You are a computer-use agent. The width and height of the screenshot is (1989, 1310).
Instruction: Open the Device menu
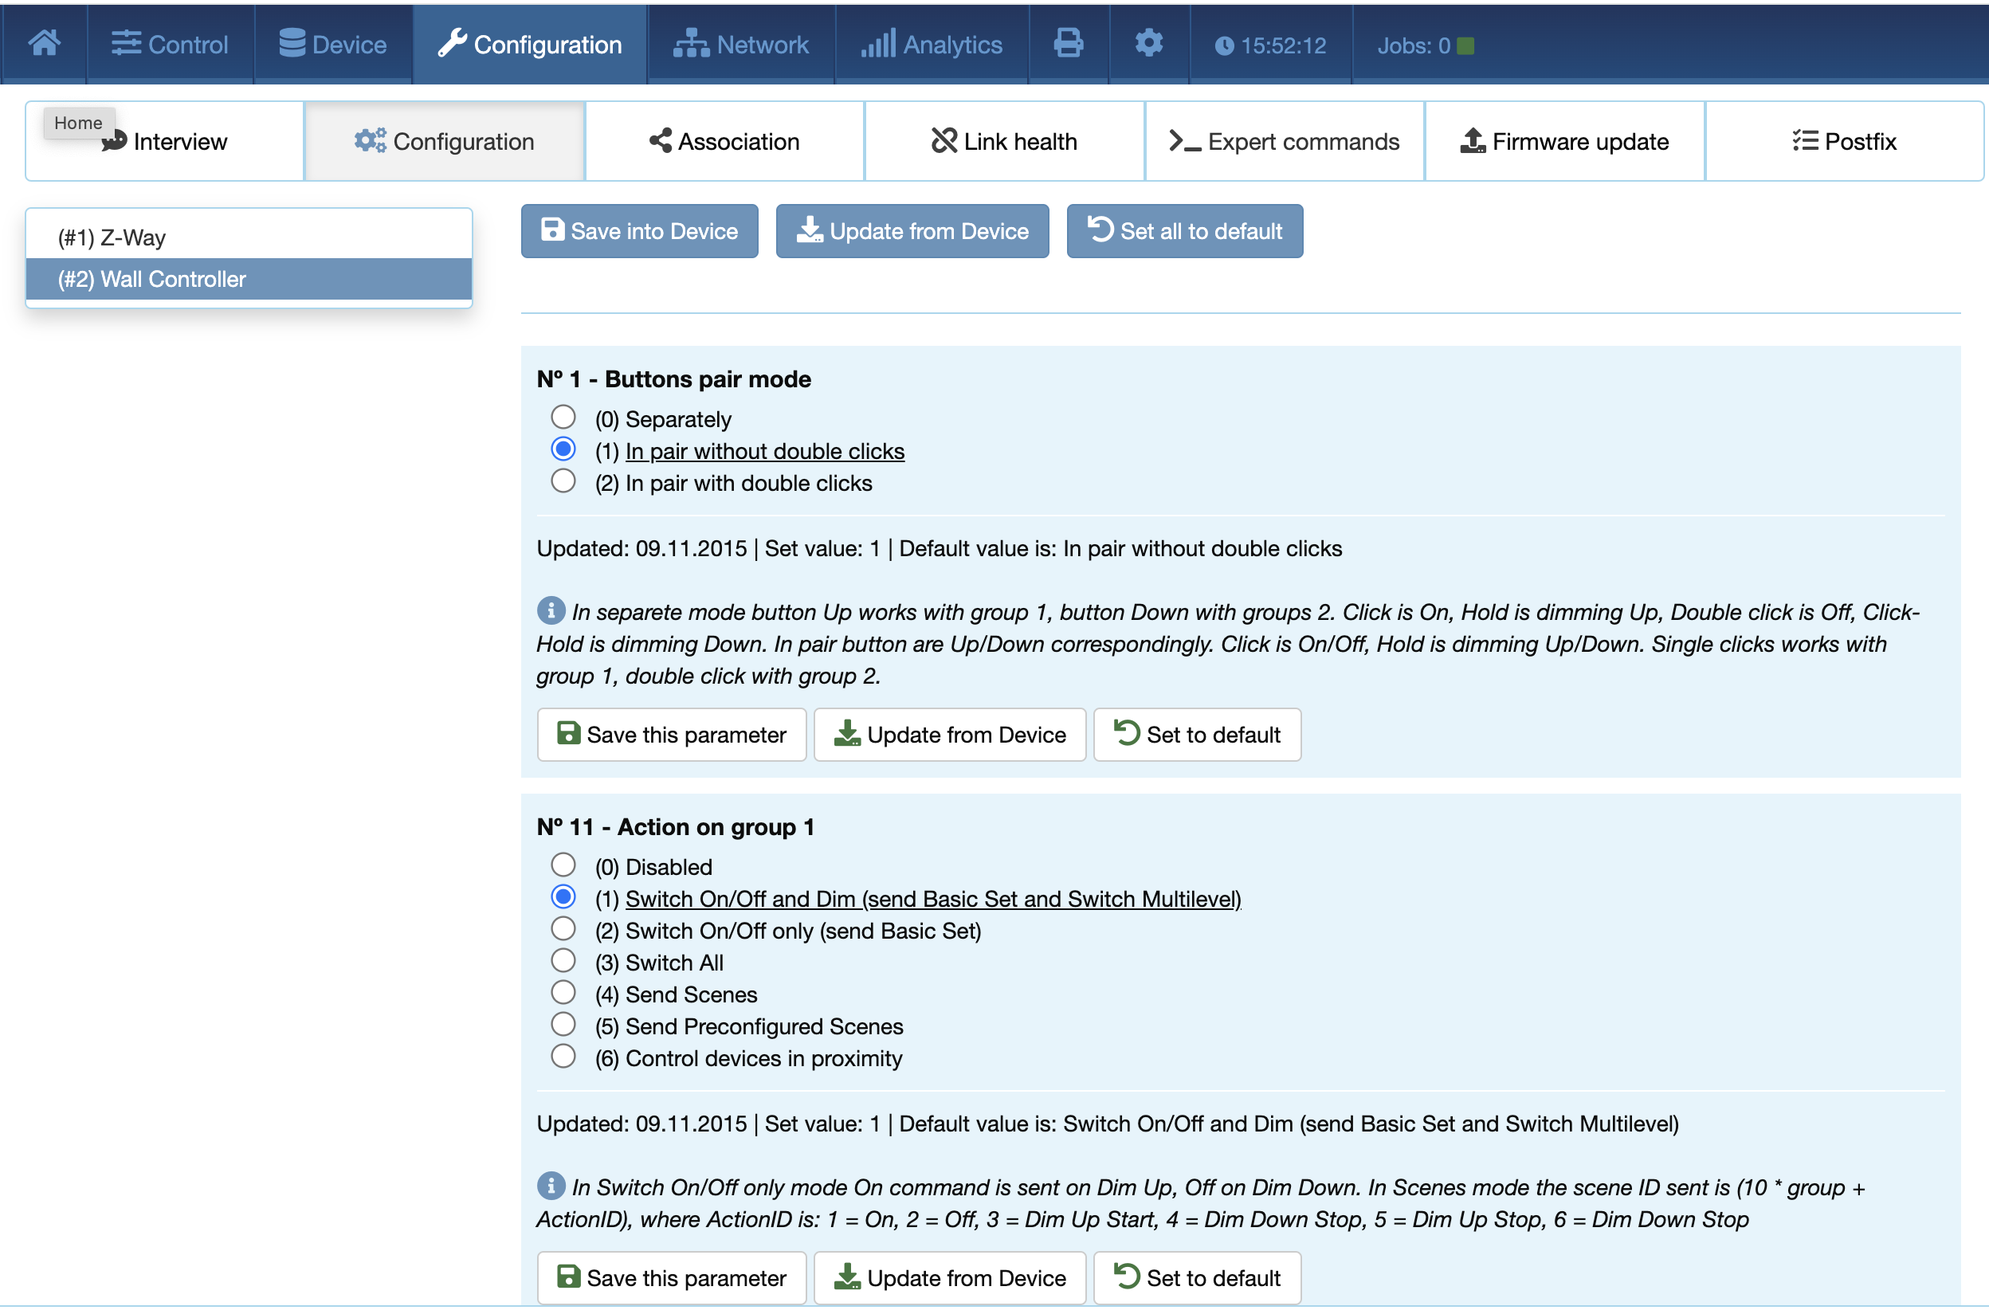[332, 44]
